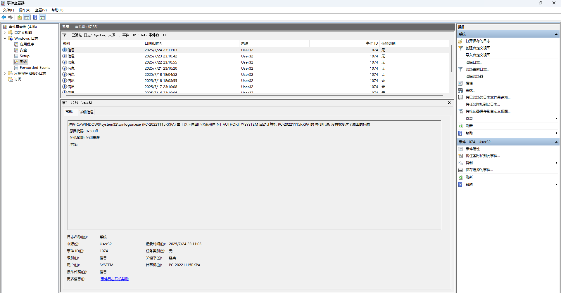This screenshot has height=293, width=561.
Task: Click the Back arrow toolbar icon
Action: [4, 17]
